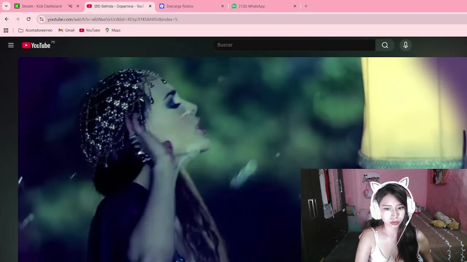467x262 pixels.
Task: Switch to the Stream - Kick Dashboard tab
Action: tap(41, 6)
